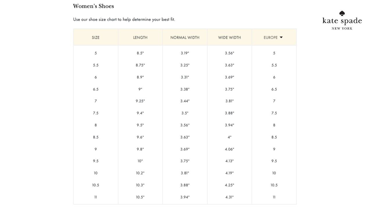Click the spade logo icon
372x209 pixels.
[x=342, y=13]
